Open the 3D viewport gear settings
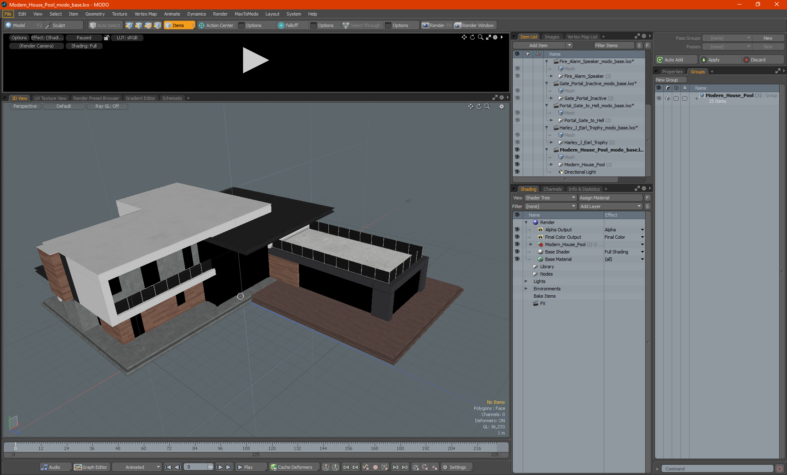The width and height of the screenshot is (787, 475). point(501,106)
